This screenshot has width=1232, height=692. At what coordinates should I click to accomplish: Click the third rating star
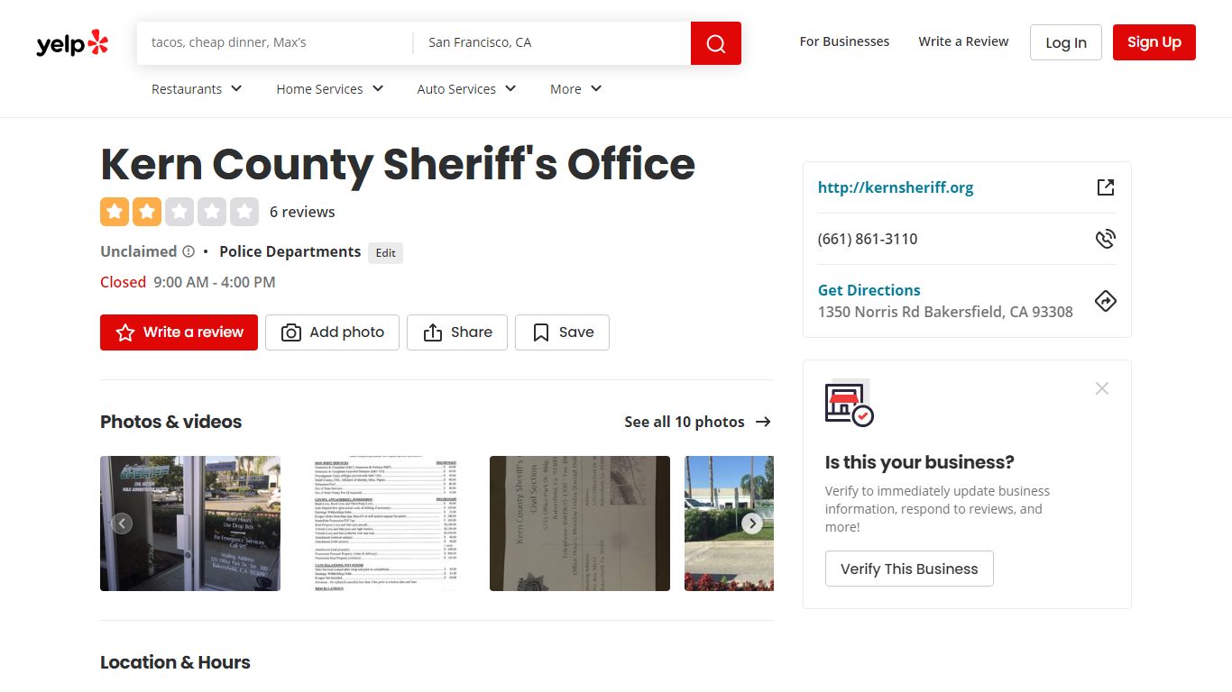179,212
